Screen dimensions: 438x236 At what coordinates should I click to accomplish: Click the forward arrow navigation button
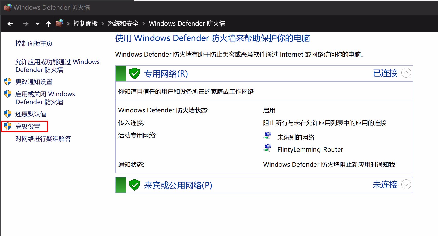(x=25, y=24)
